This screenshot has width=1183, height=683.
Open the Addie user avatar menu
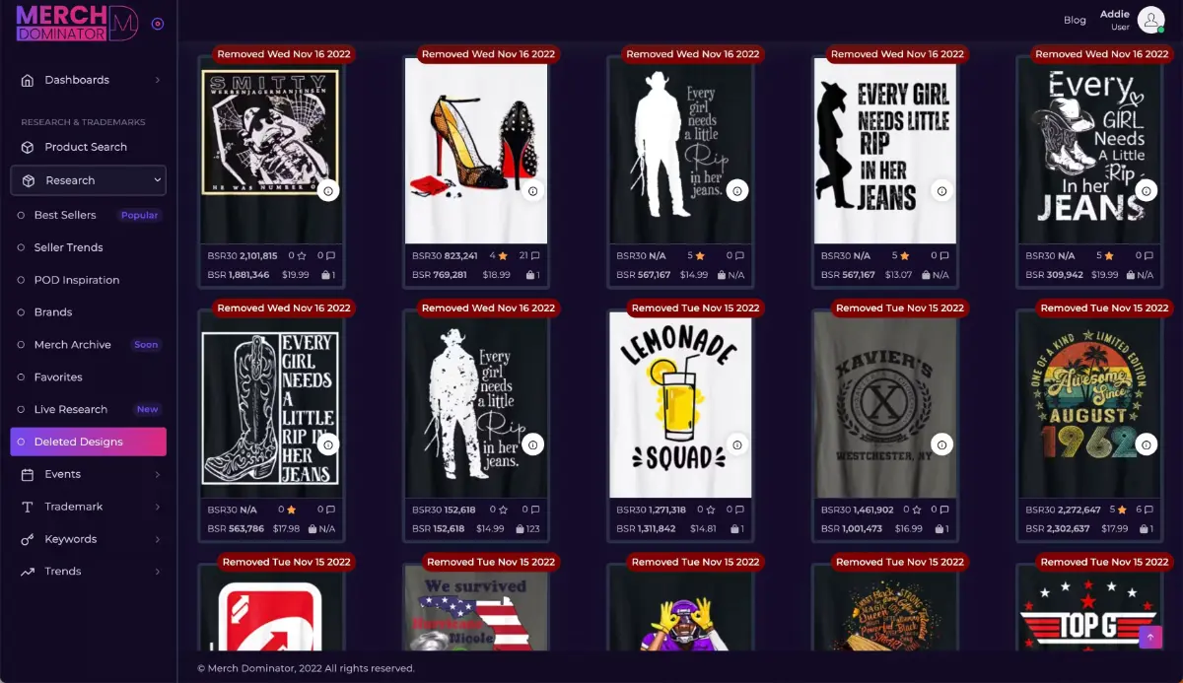[1150, 20]
